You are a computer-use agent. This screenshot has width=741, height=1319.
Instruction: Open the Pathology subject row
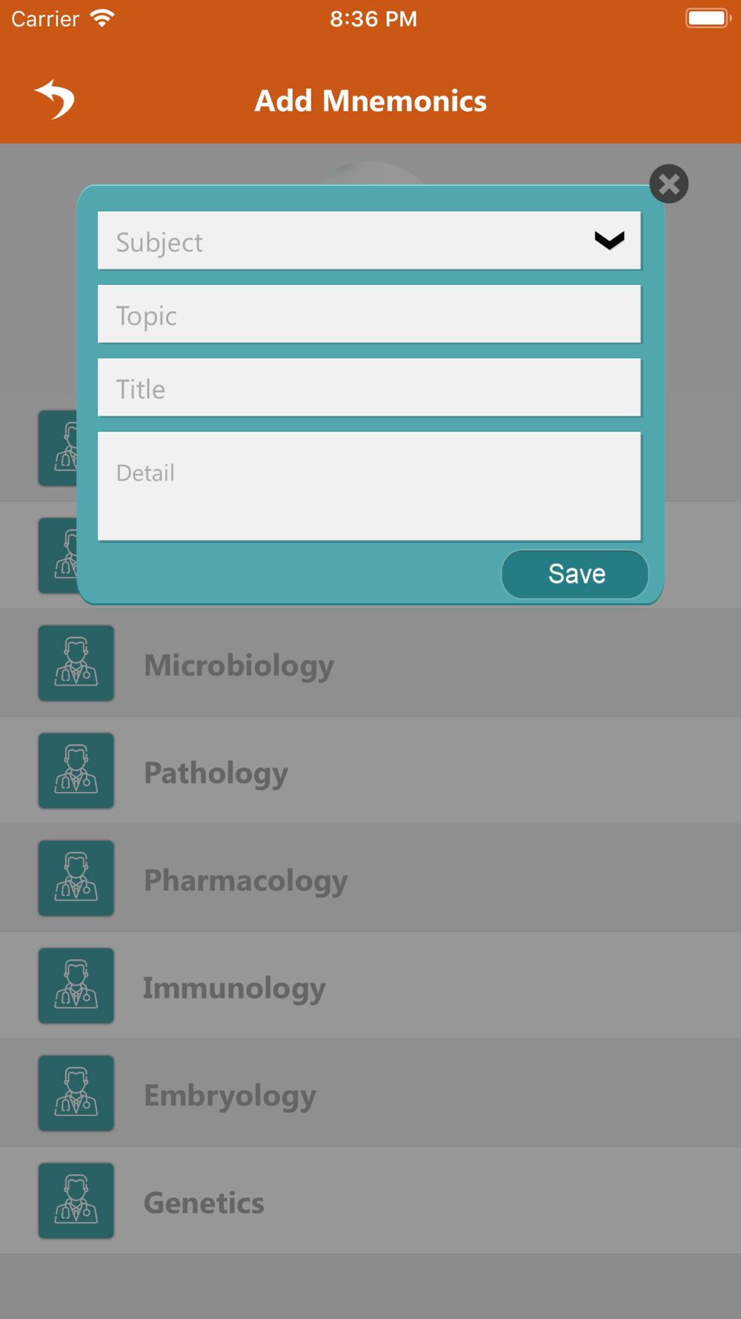[370, 771]
